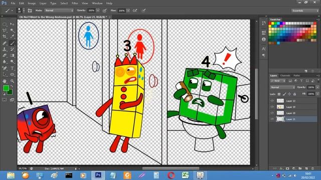The width and height of the screenshot is (321, 180).
Task: Open the Filter menu
Action: pos(75,3)
